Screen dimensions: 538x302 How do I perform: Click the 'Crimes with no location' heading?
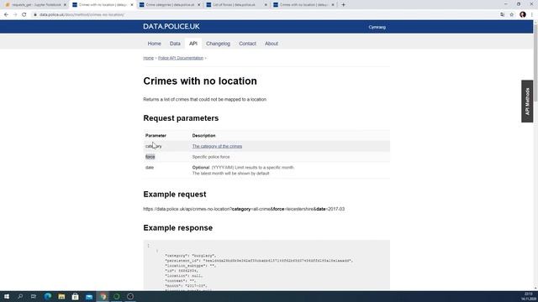[200, 81]
